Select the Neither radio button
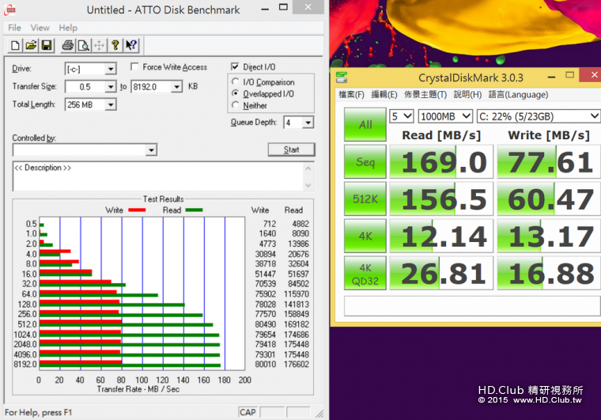The image size is (601, 420). click(235, 105)
